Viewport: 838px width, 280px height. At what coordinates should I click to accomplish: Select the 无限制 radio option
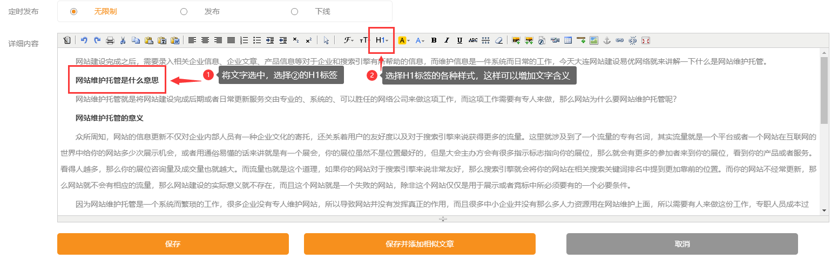click(73, 11)
